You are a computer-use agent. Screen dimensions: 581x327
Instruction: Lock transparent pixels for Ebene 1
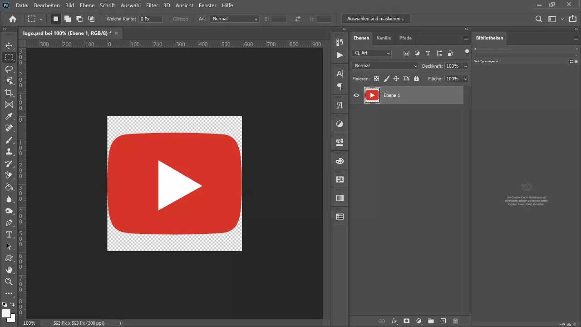point(376,79)
